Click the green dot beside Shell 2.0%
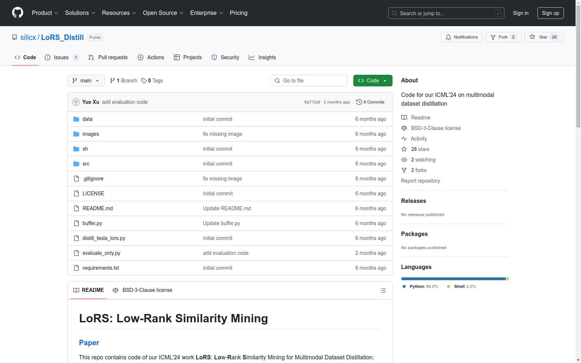Screen dimensions: 581x363 [448, 286]
